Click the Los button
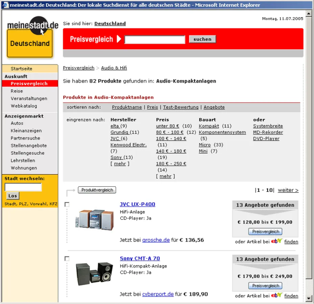The width and height of the screenshot is (314, 304). click(13, 196)
